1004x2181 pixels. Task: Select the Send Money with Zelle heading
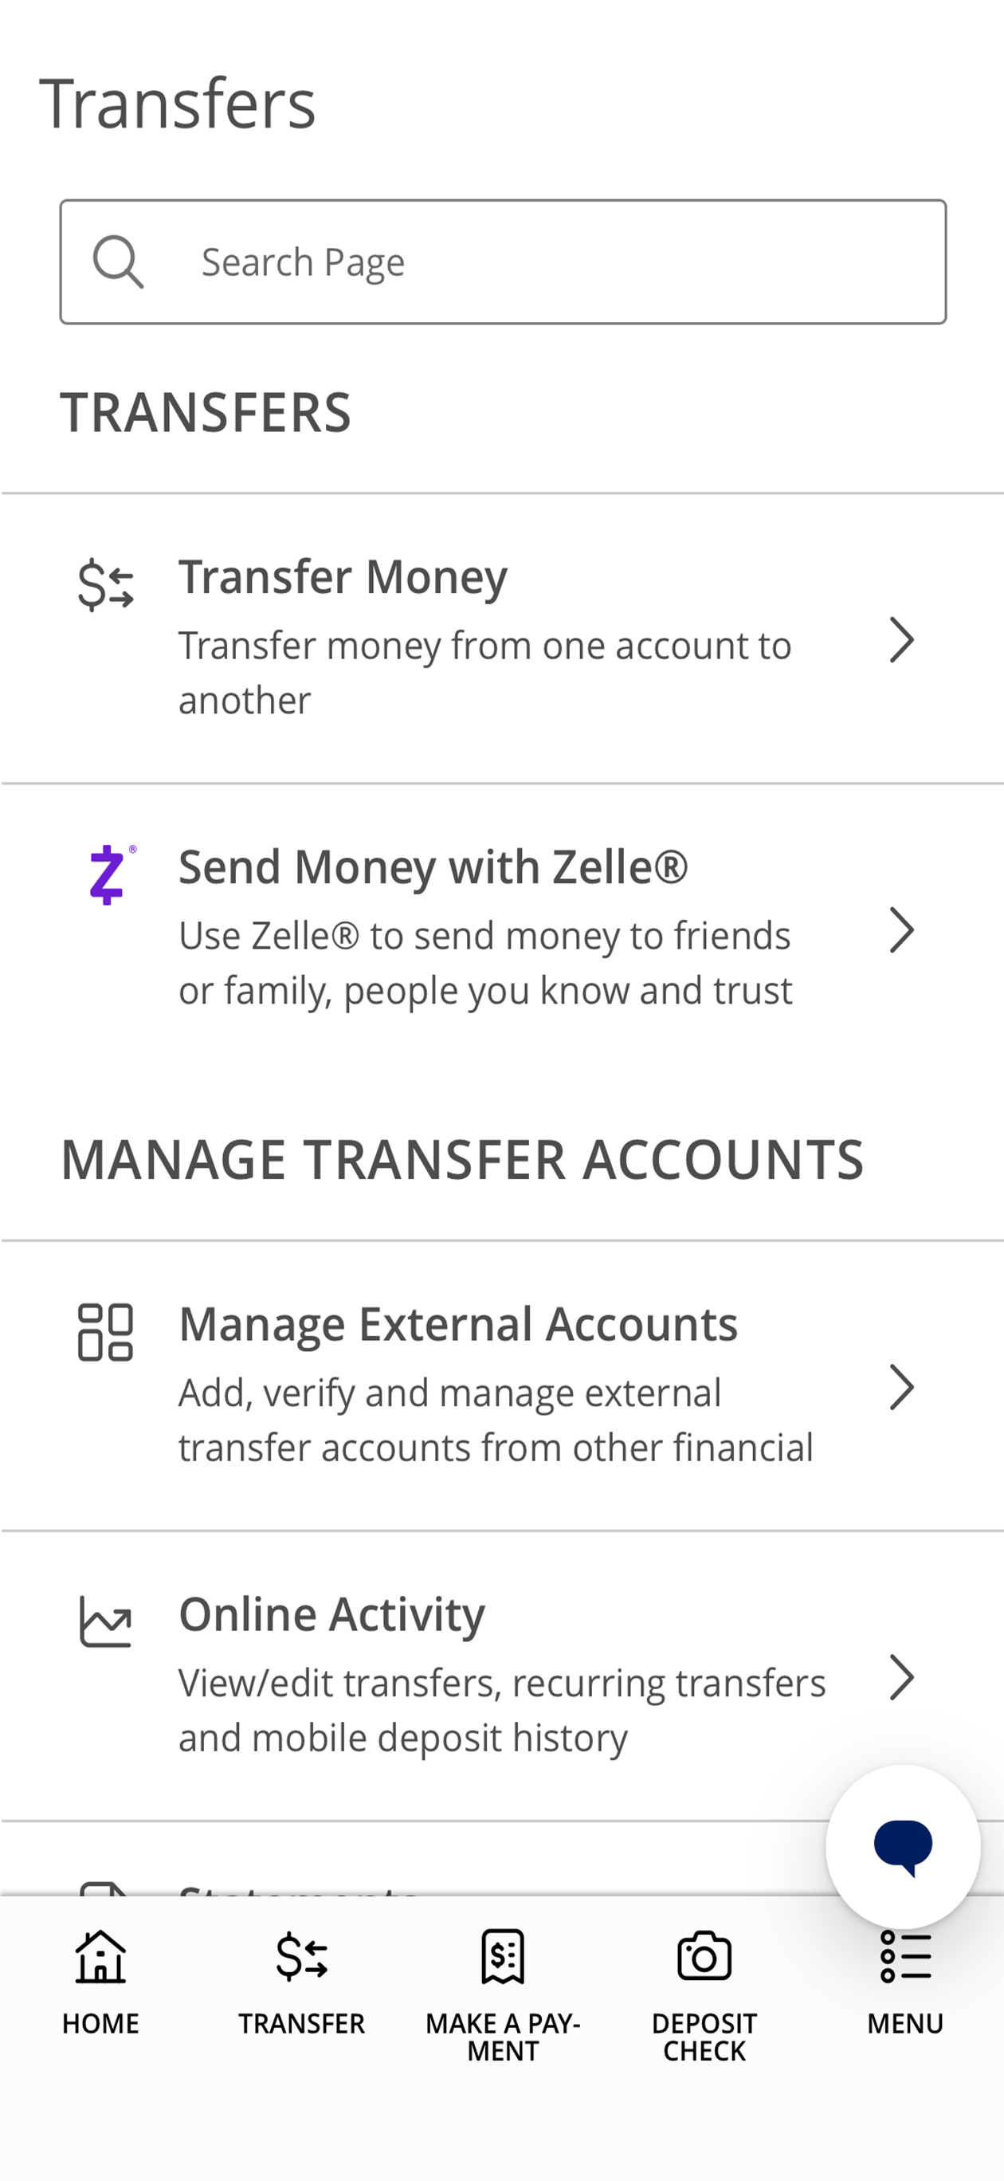pyautogui.click(x=433, y=868)
